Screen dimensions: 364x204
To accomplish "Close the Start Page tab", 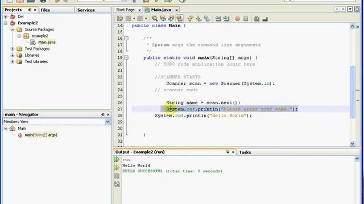I will click(x=139, y=10).
